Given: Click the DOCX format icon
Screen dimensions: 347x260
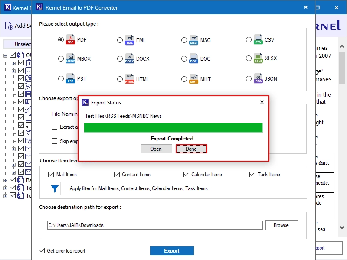Looking at the screenshot, I should [129, 58].
